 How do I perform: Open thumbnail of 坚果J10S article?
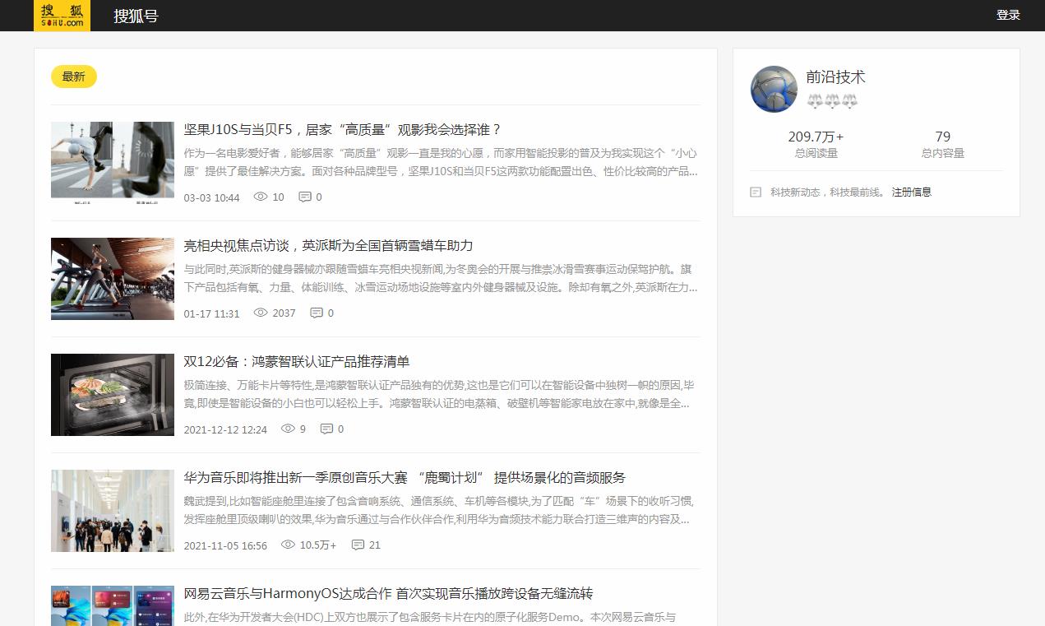pyautogui.click(x=113, y=163)
